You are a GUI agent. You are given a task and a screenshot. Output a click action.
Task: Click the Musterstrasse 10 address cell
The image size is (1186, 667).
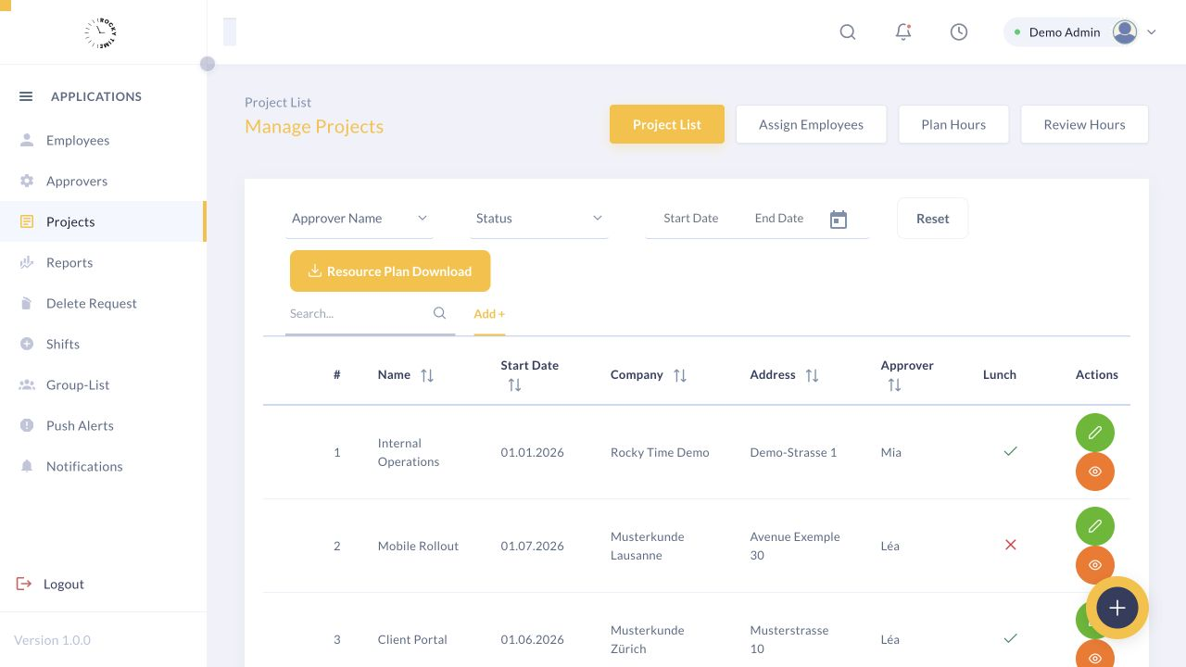(789, 639)
